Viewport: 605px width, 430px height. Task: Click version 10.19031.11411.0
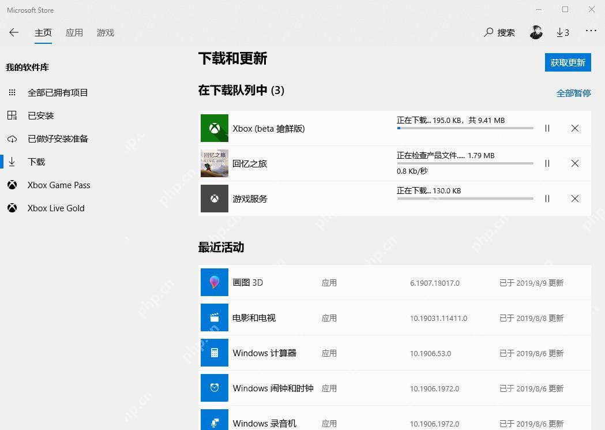tap(438, 319)
